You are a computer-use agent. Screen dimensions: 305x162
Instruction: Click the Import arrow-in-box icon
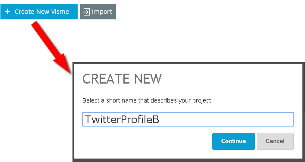(x=86, y=12)
